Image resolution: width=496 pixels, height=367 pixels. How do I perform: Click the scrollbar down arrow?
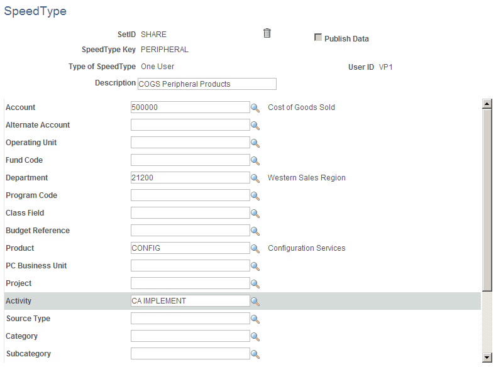487,358
